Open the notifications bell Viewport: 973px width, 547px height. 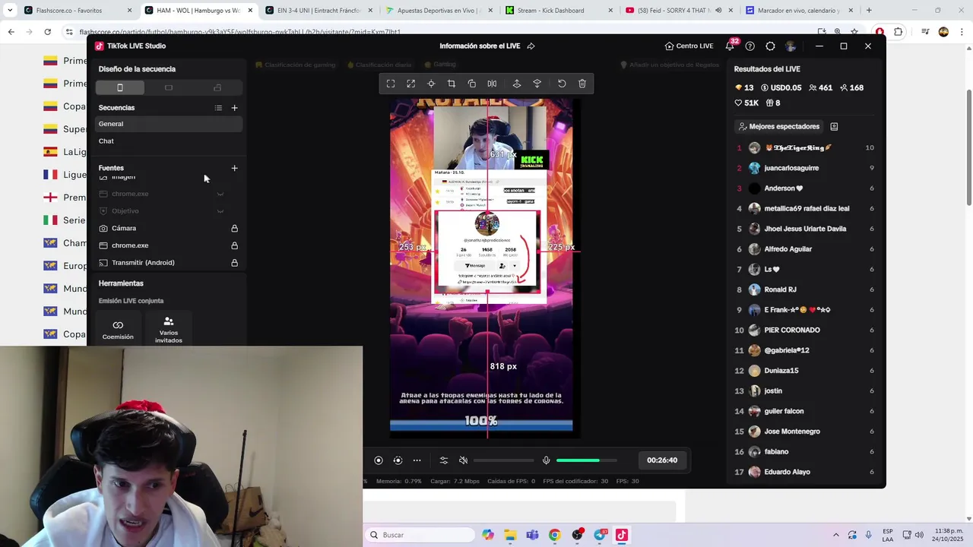(730, 46)
